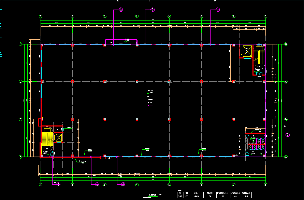The image size is (304, 200).
Task: Select left-side grid bubble C
Action: point(20,82)
